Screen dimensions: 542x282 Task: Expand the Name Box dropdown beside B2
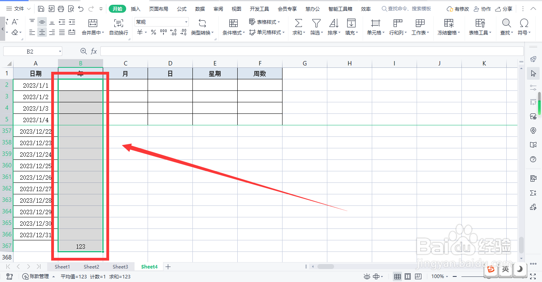tap(60, 52)
